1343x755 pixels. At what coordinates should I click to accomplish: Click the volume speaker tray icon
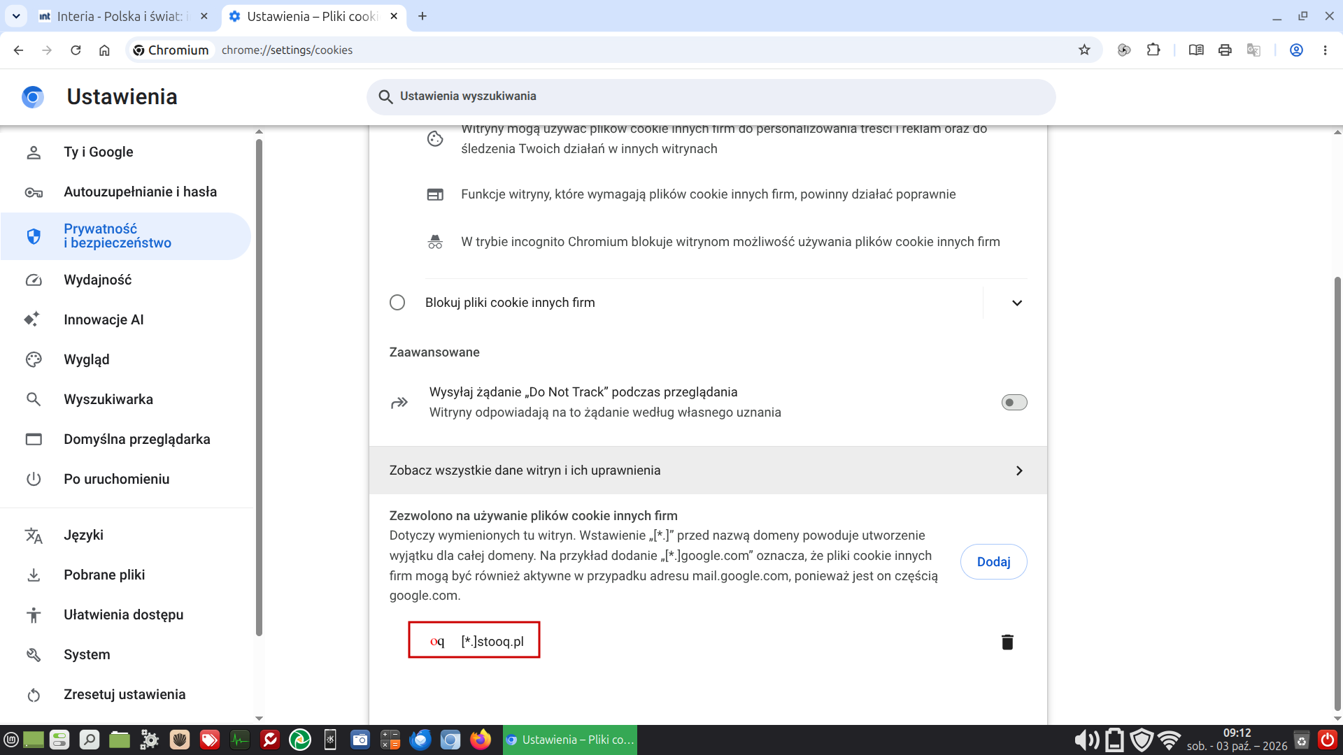[1086, 740]
